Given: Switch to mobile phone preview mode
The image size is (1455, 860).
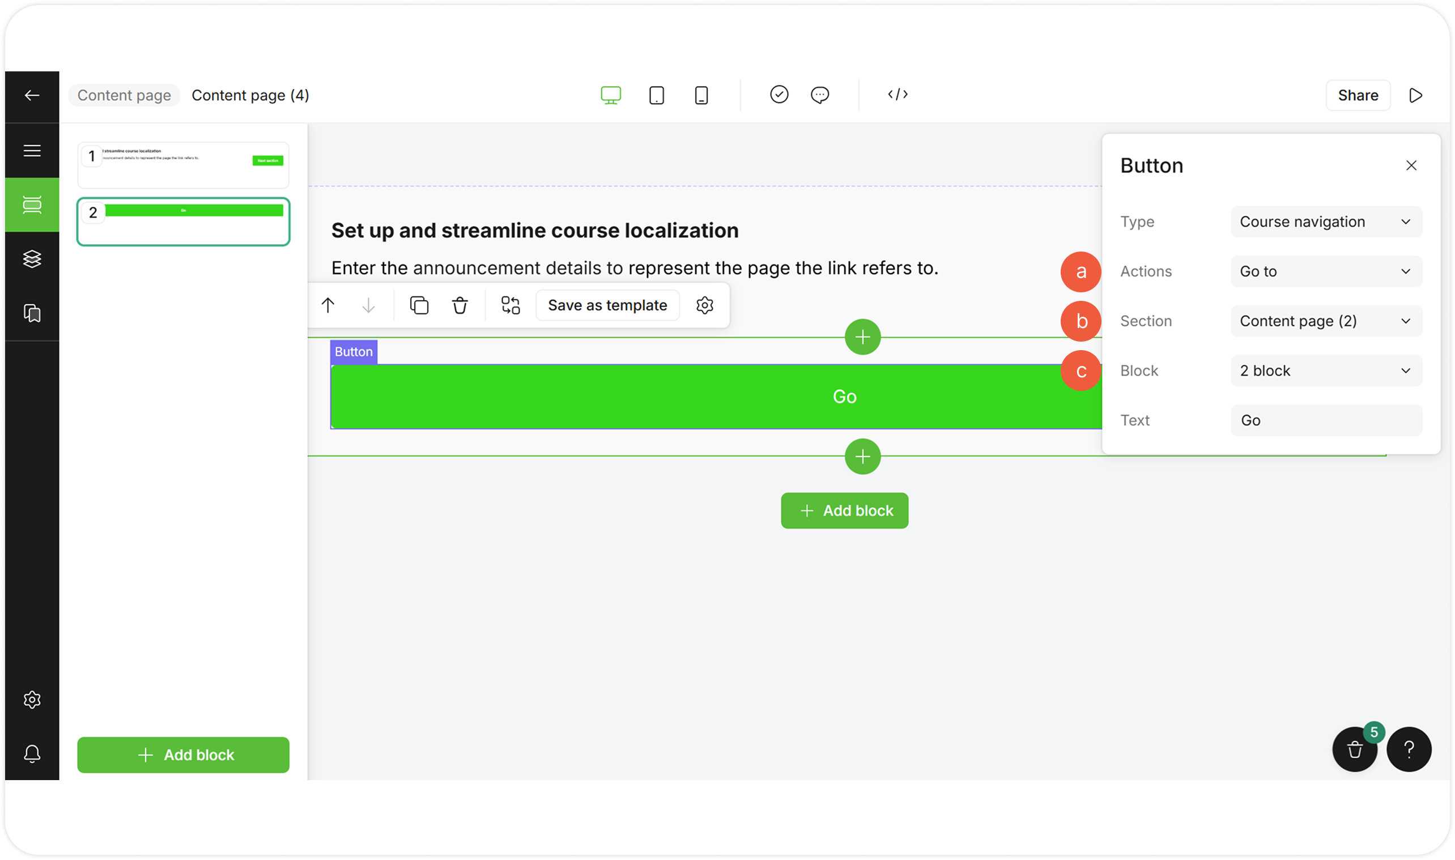Looking at the screenshot, I should 701,95.
